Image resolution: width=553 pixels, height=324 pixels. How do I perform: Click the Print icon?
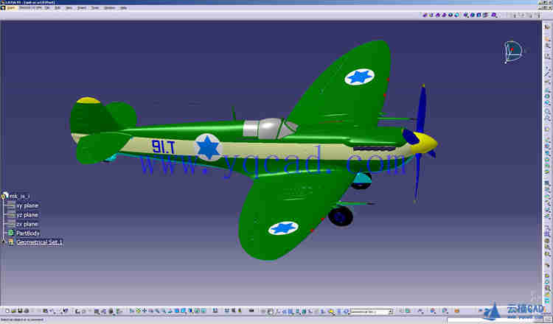(26, 311)
